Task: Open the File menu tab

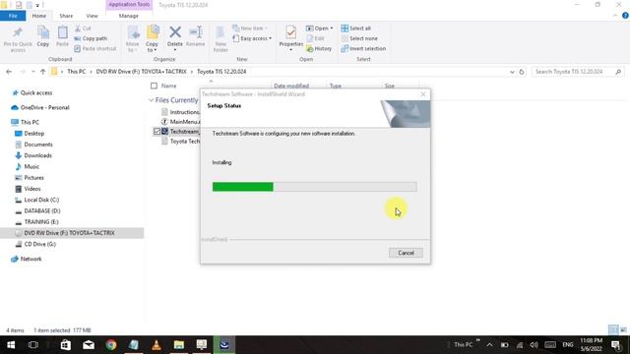Action: click(13, 16)
